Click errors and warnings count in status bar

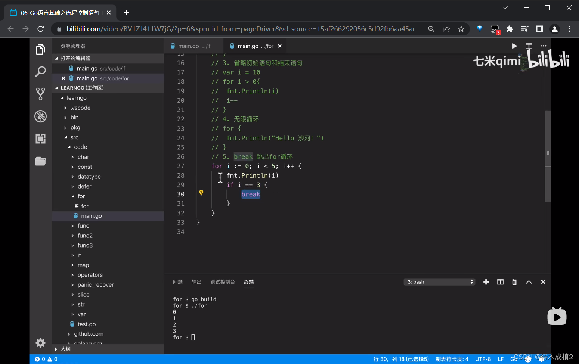[x=46, y=359]
